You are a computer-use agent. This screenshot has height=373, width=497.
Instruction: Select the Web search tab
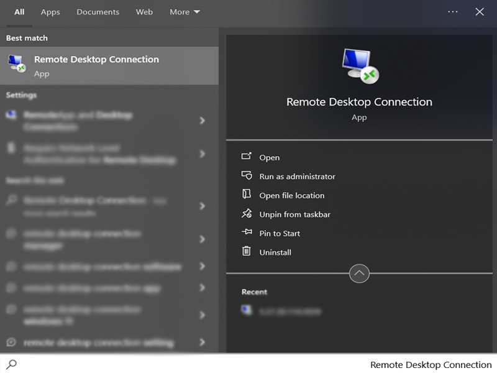click(x=144, y=12)
